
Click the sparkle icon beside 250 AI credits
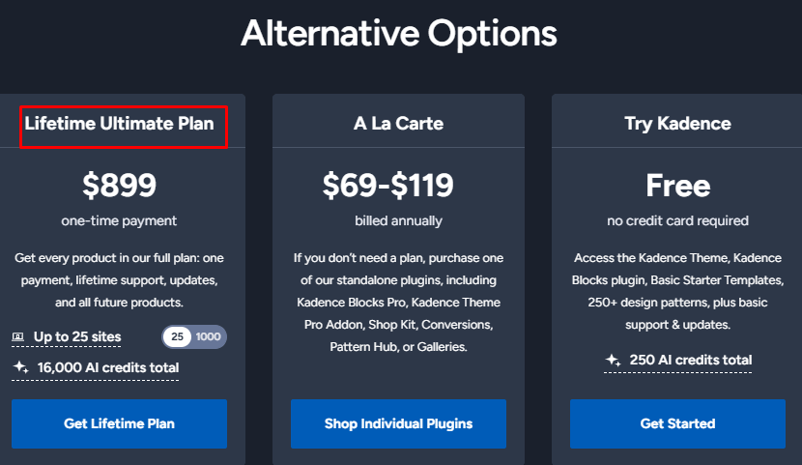(x=613, y=360)
